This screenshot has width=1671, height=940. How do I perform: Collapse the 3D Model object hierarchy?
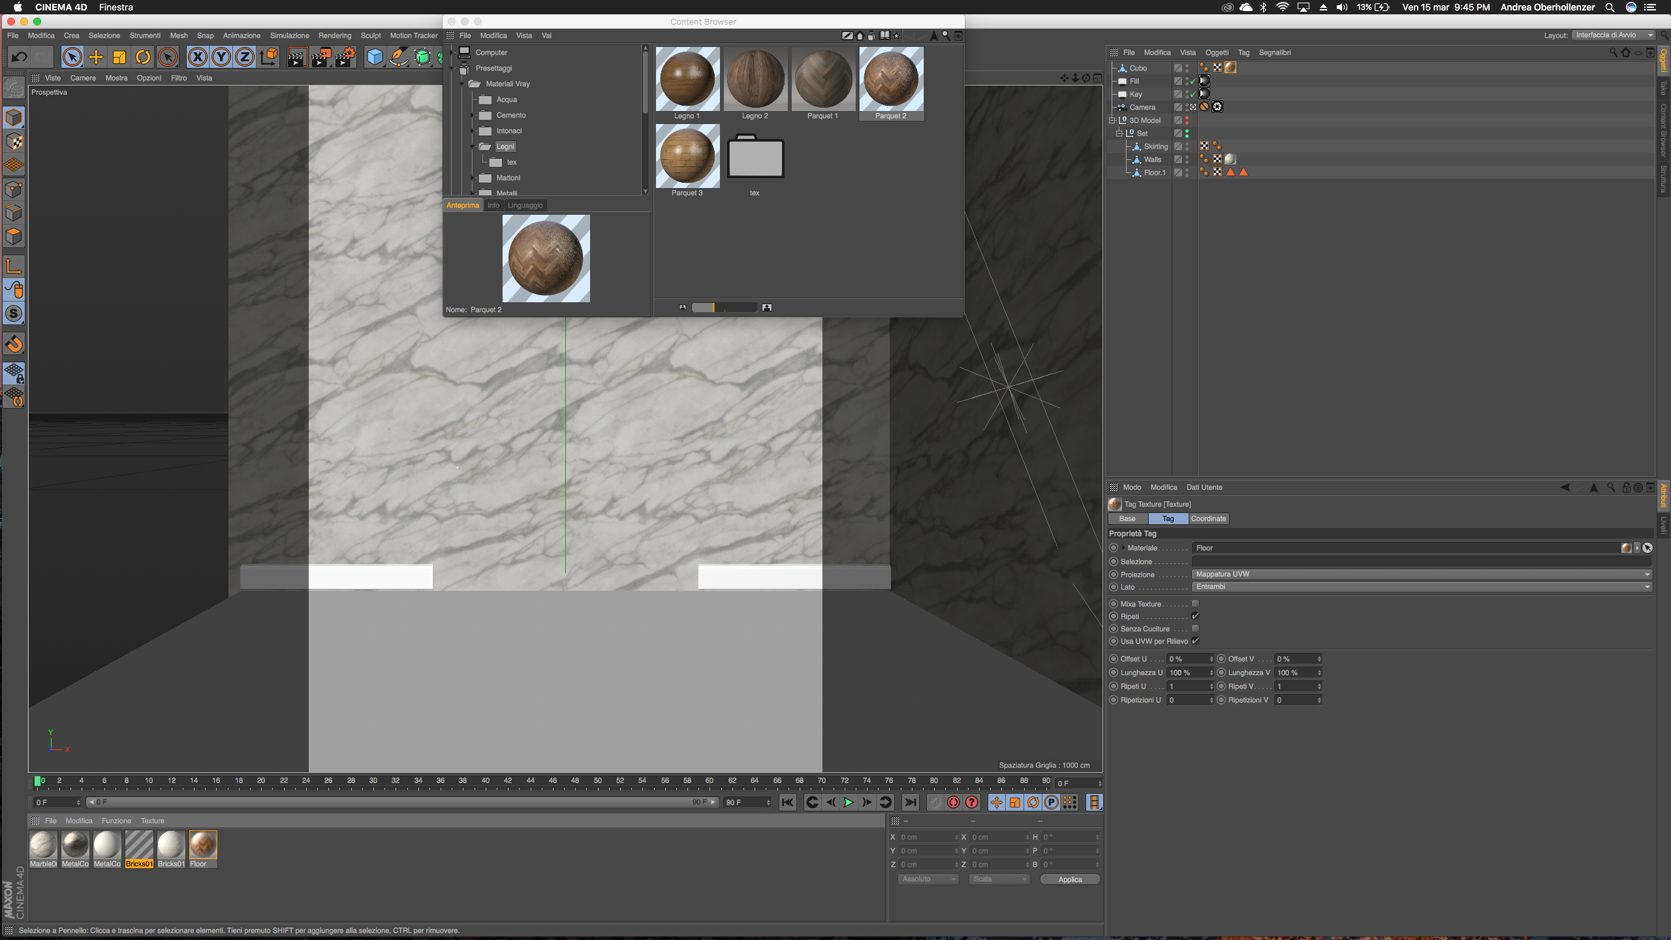1112,120
